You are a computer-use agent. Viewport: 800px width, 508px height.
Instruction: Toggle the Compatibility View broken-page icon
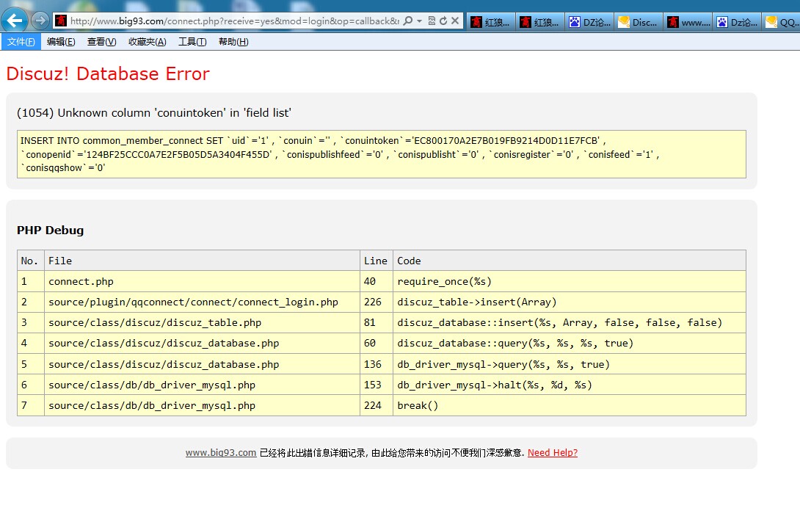432,21
